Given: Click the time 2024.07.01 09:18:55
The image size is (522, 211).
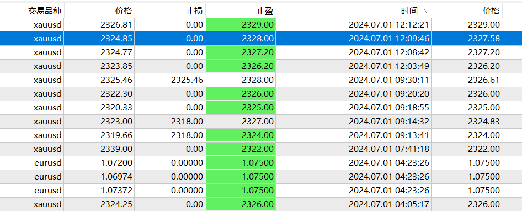Looking at the screenshot, I should click(389, 108).
